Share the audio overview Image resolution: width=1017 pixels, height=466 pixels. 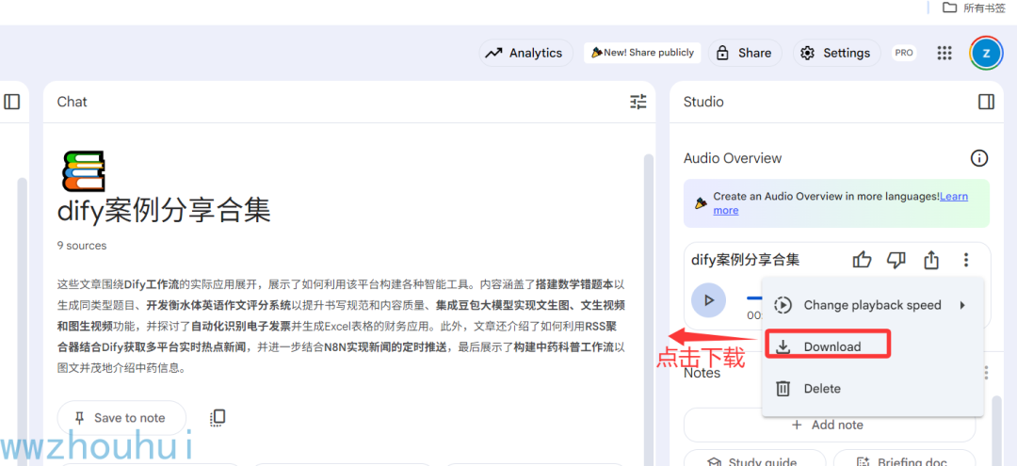931,261
